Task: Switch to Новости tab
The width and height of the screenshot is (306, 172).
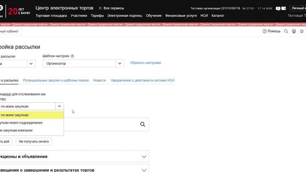Action: (99, 80)
